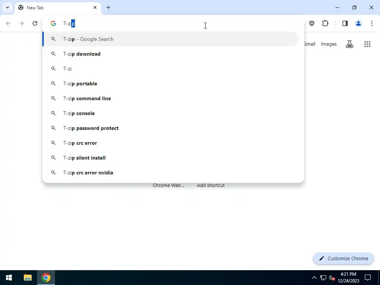Choose the '7-zip command line' suggestion

click(x=171, y=98)
